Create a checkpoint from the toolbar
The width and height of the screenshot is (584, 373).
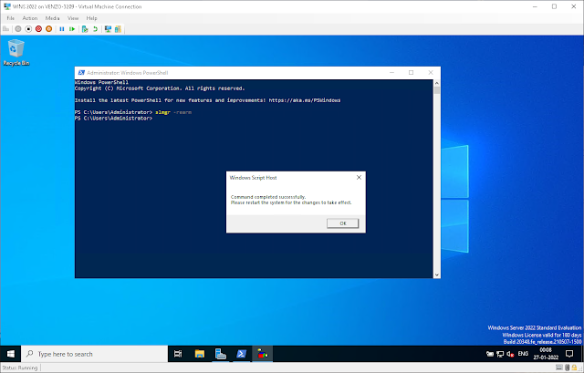[x=85, y=29]
